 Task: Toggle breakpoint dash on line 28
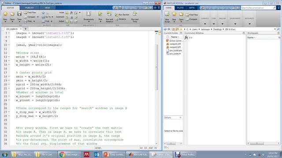(x=9, y=116)
